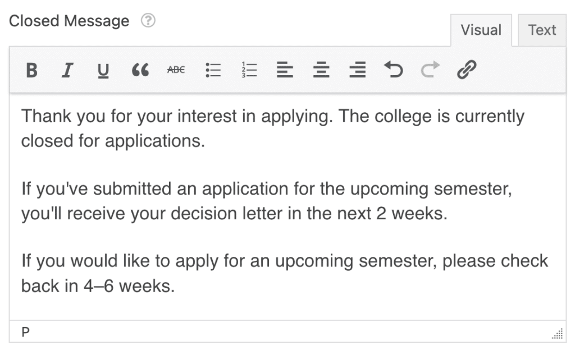Switch to the Visual editor tab
Screen dimensions: 575x364
click(x=481, y=30)
